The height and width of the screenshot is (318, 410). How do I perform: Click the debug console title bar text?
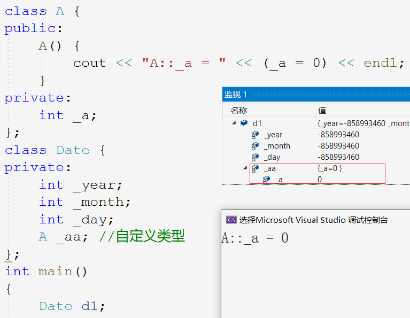pos(314,220)
